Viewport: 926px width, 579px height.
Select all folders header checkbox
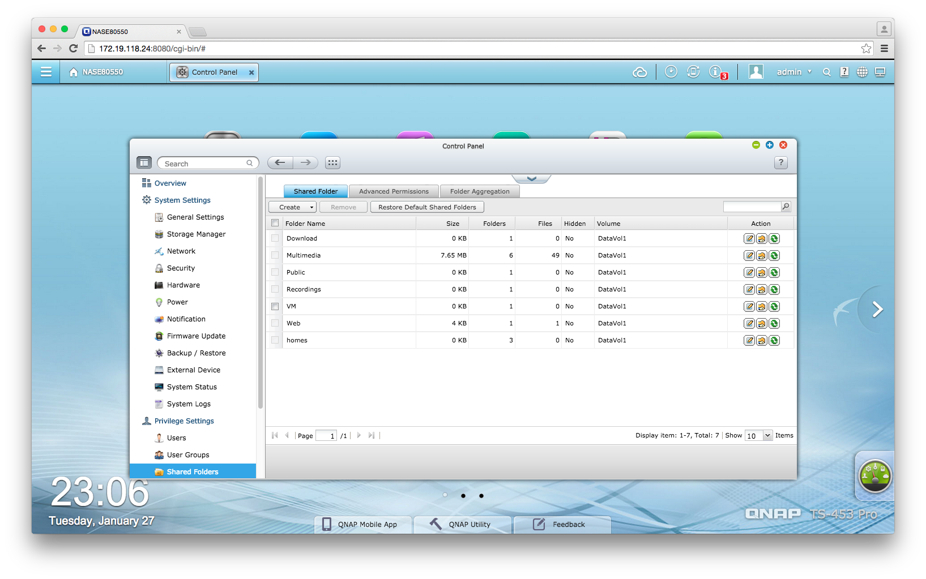[x=275, y=223]
